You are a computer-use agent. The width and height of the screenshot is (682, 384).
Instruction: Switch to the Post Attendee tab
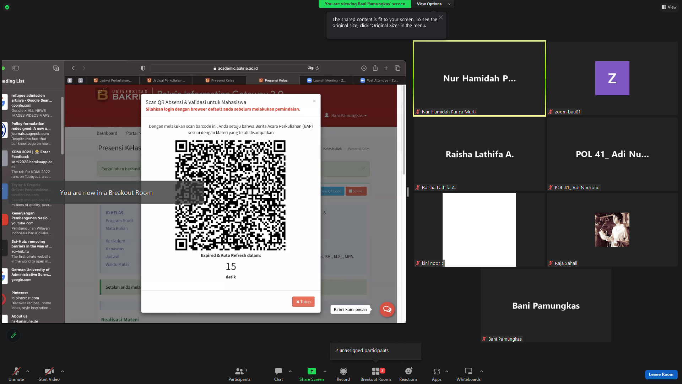pos(379,80)
